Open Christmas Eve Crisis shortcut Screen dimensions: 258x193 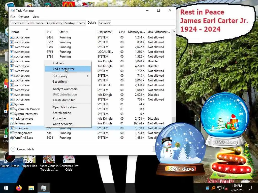pos(69,163)
